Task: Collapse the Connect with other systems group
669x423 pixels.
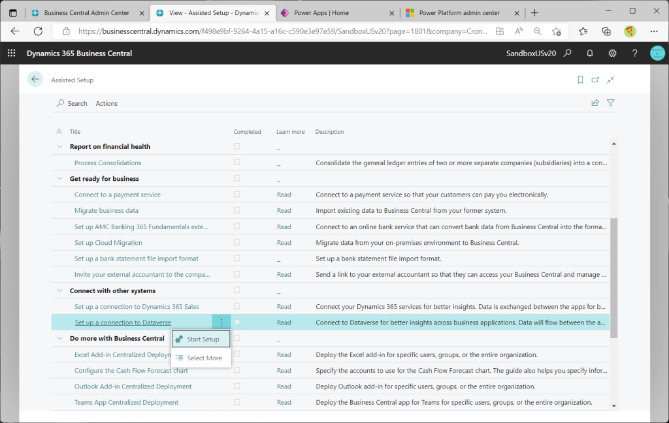Action: [x=59, y=290]
